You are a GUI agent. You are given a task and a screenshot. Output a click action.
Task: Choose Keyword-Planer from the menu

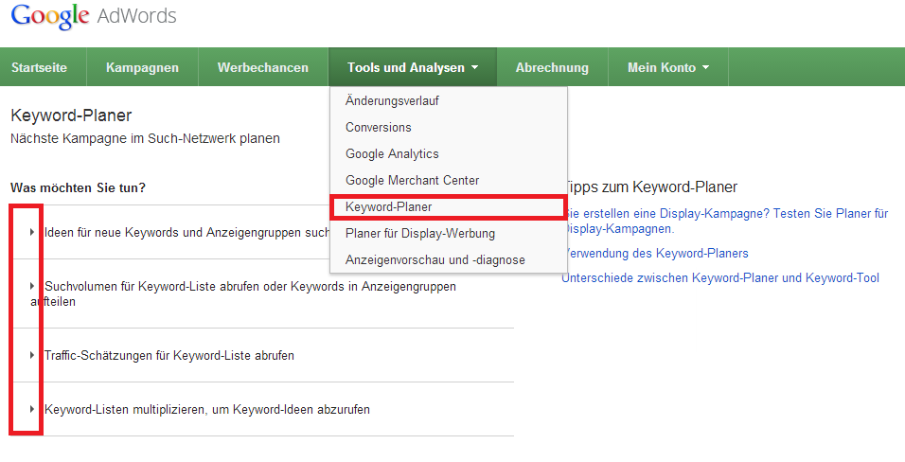click(449, 206)
